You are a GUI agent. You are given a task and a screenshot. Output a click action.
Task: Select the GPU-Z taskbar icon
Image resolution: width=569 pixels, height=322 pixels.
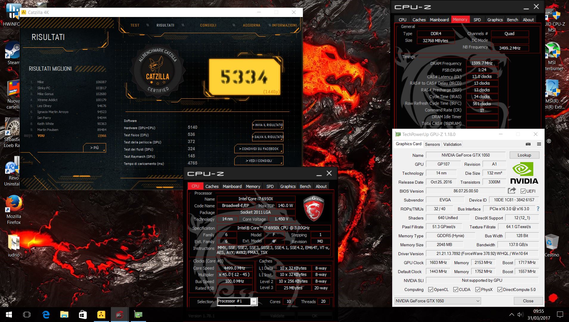point(138,315)
